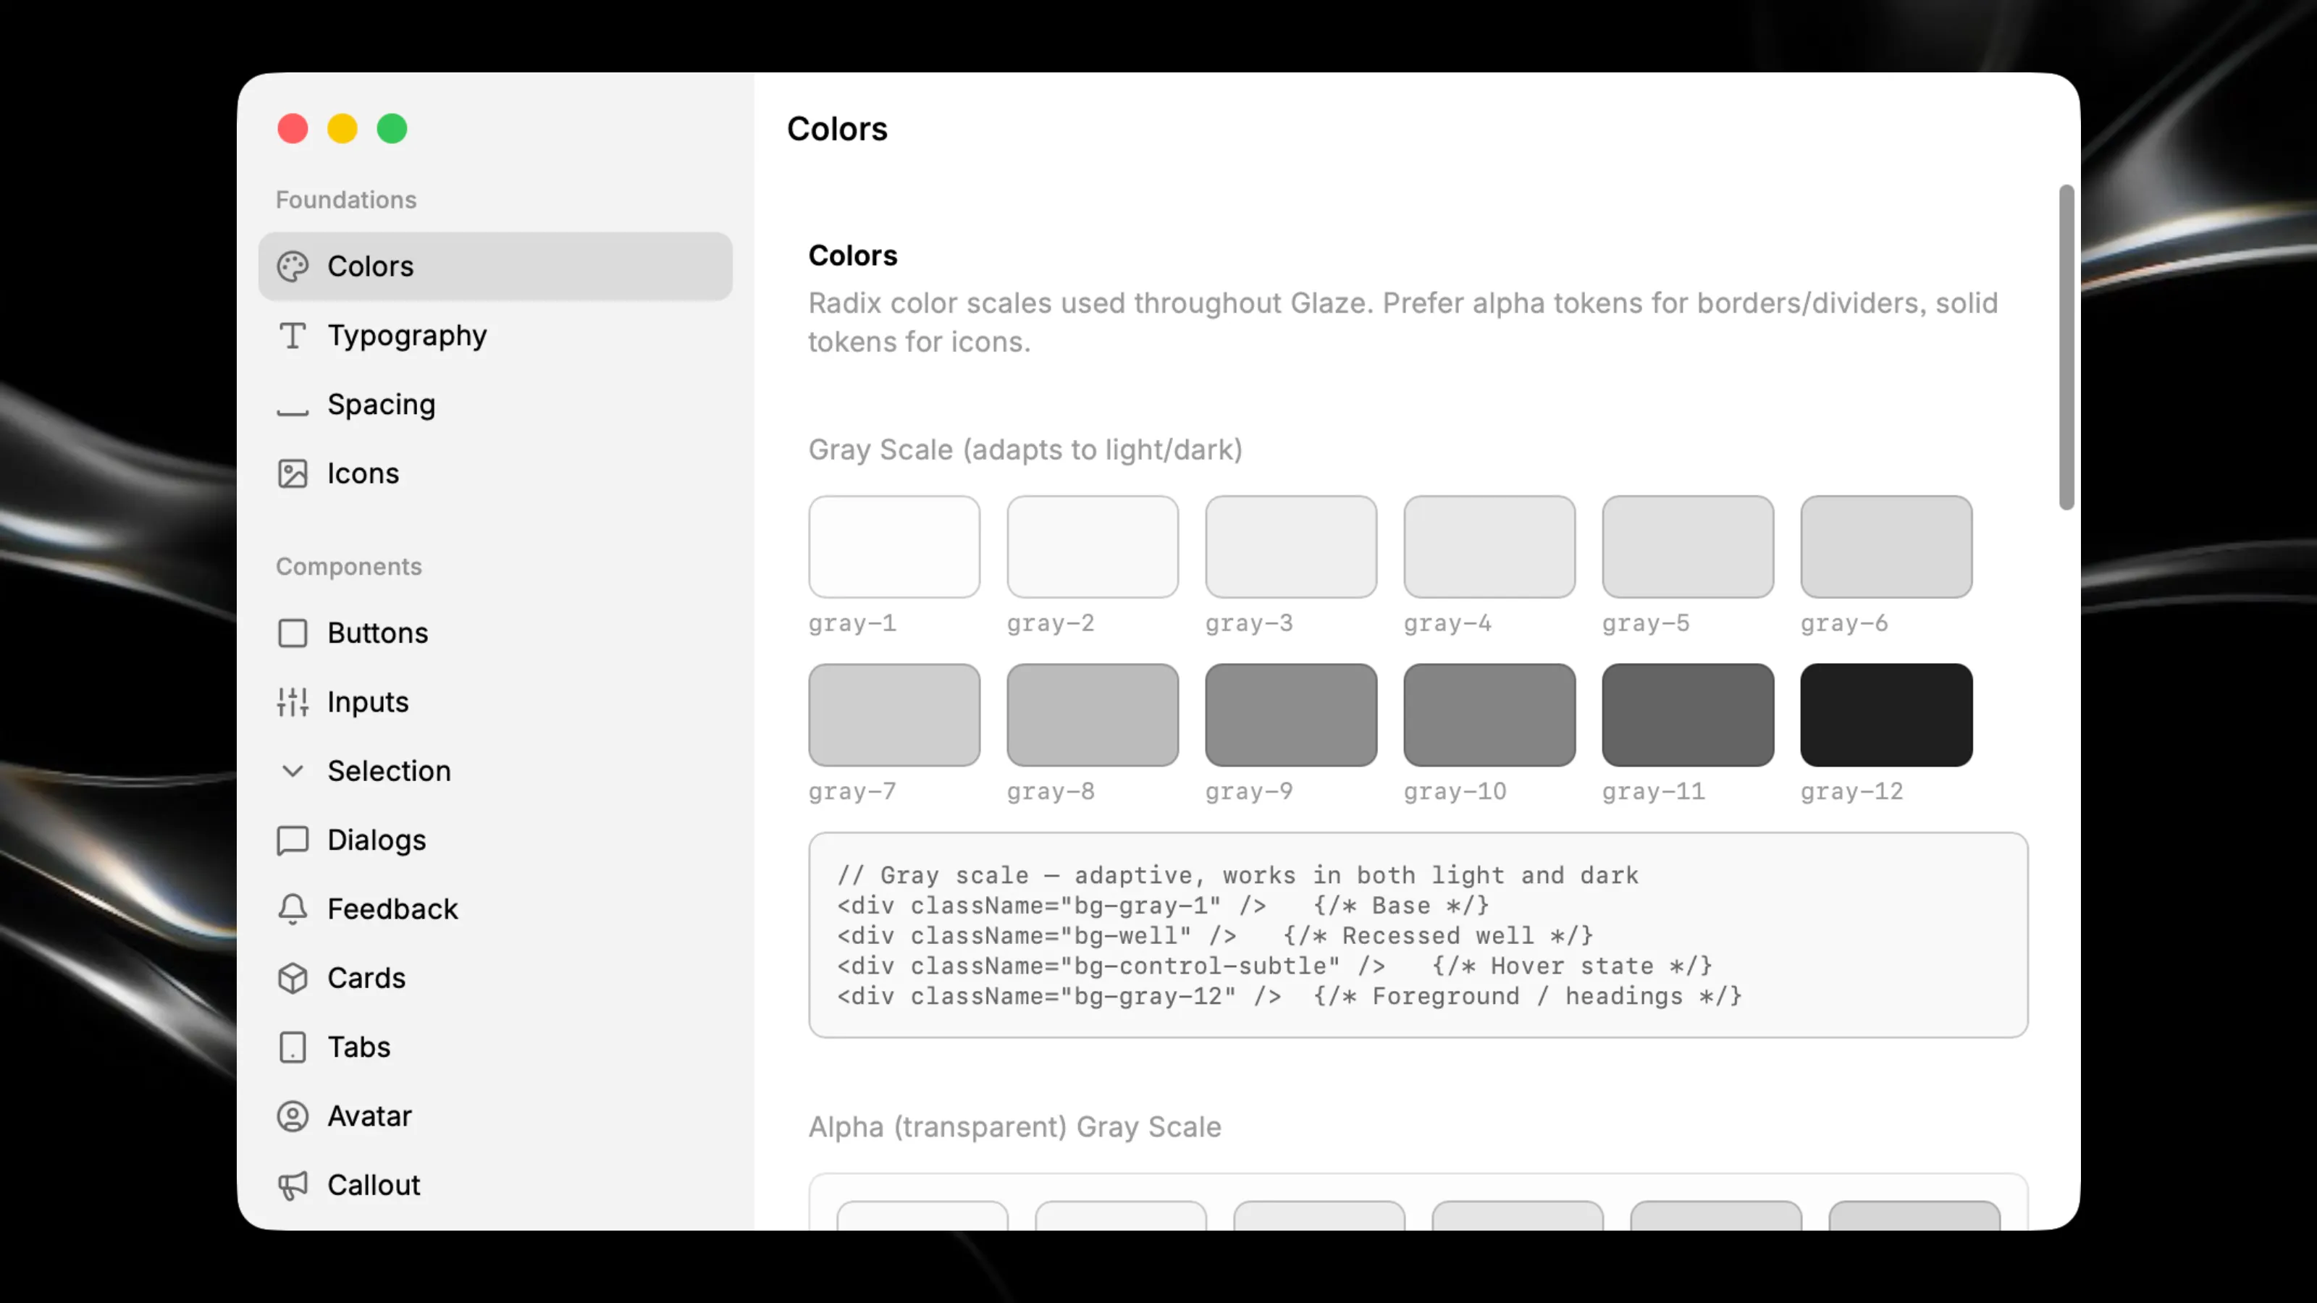Navigate to the Icons page

pyautogui.click(x=495, y=474)
